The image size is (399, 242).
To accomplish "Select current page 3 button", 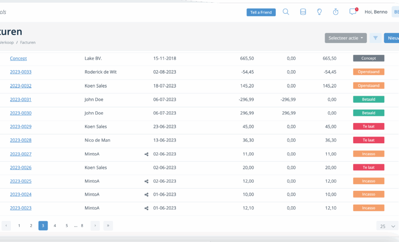I will [43, 226].
